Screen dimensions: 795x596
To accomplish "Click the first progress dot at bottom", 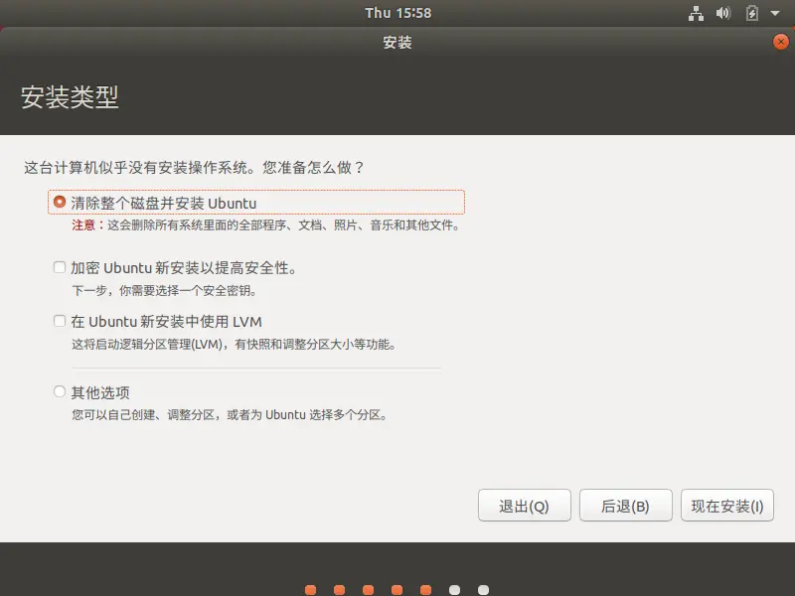I will pyautogui.click(x=310, y=588).
